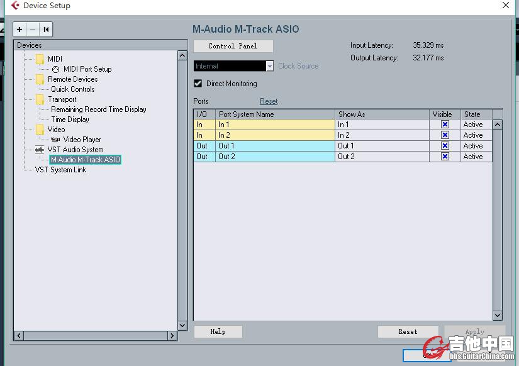Viewport: 519px width, 366px height.
Task: Select M-Audio M-Track ASIO in the tree
Action: coord(85,160)
